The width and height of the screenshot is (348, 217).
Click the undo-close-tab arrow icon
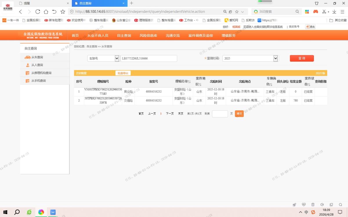(x=54, y=12)
